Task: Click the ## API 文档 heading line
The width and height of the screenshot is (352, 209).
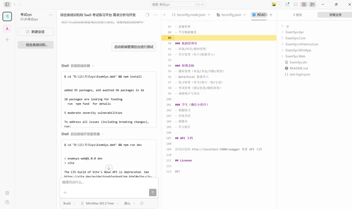Action: coord(184,138)
